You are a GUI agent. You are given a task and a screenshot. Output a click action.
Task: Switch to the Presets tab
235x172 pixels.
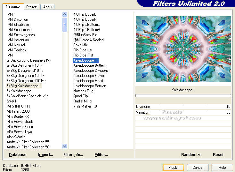tap(32, 7)
